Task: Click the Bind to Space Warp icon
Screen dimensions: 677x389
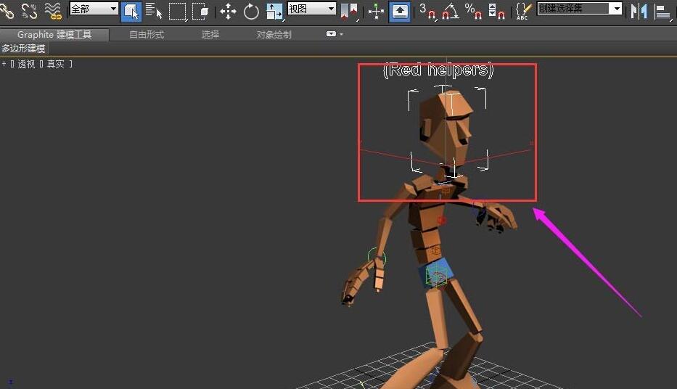Action: click(x=53, y=11)
